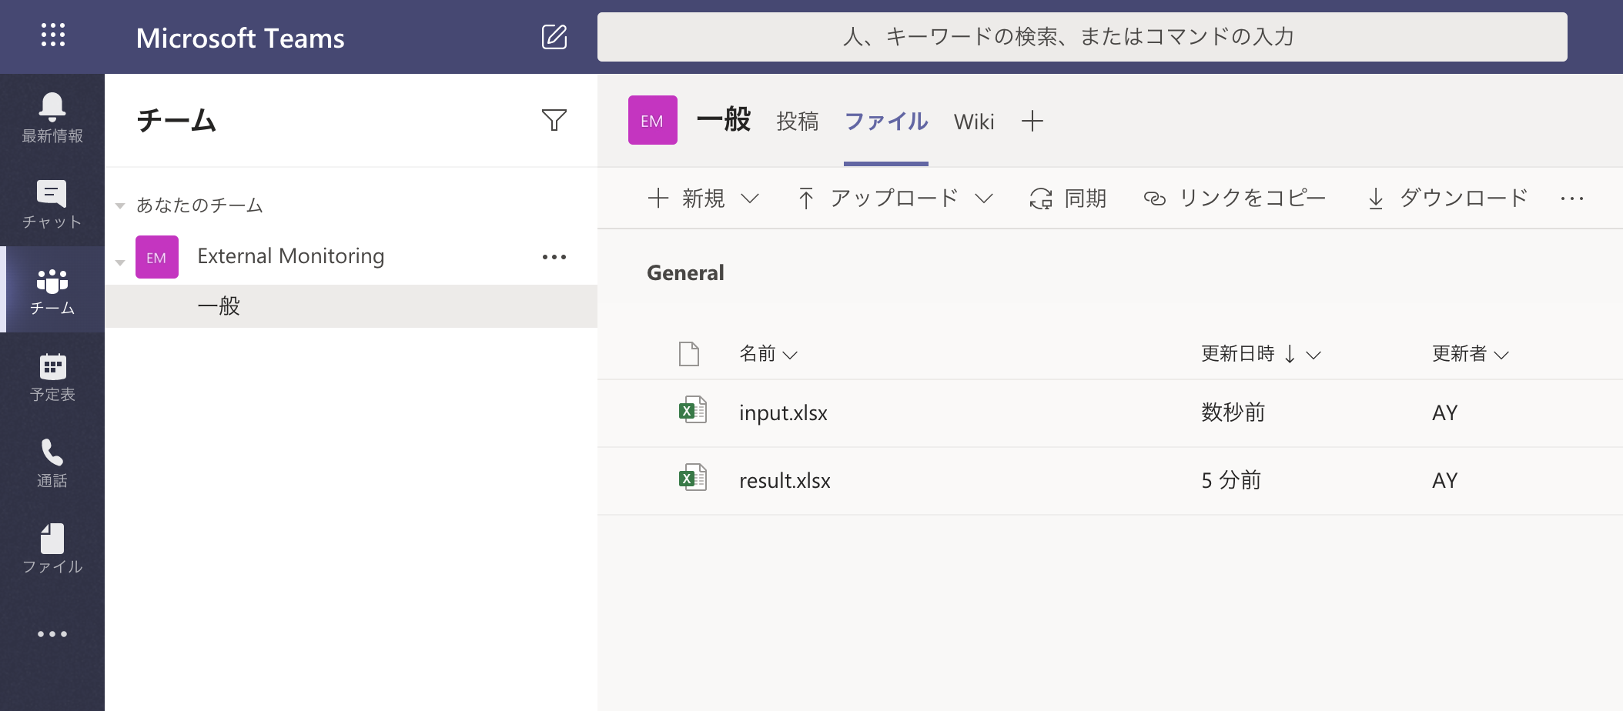The image size is (1623, 711).
Task: Select the External Monitoring team name
Action: click(x=290, y=256)
